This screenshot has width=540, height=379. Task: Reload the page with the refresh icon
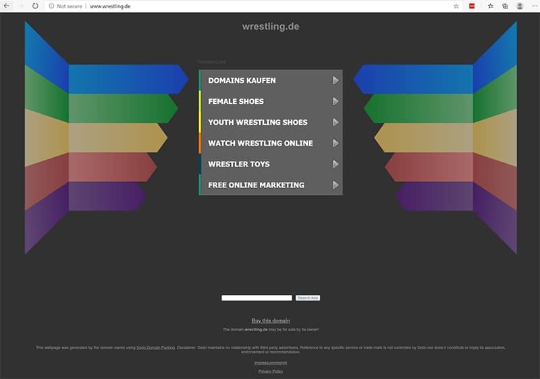pyautogui.click(x=35, y=6)
